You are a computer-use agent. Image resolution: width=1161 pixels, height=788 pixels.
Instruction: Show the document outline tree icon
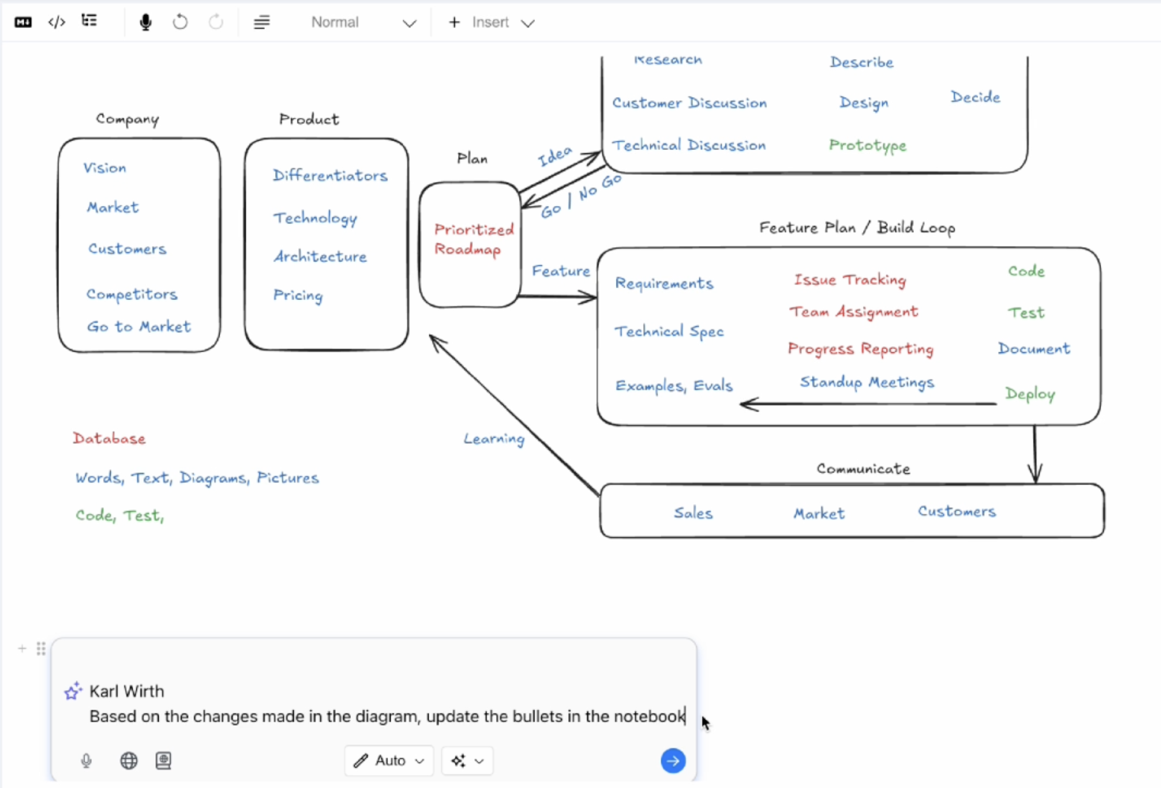90,21
